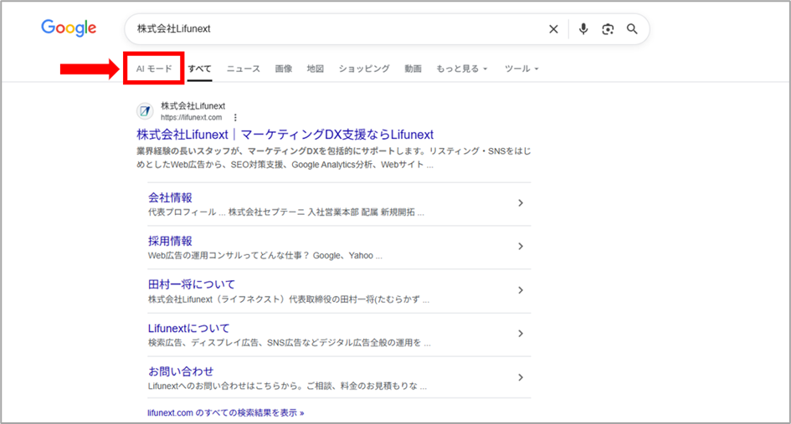
Task: Click the magnifying glass search icon
Action: coord(632,29)
